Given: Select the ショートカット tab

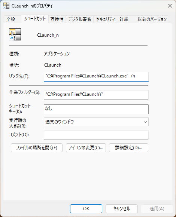Looking at the screenshot, I should click(x=35, y=19).
